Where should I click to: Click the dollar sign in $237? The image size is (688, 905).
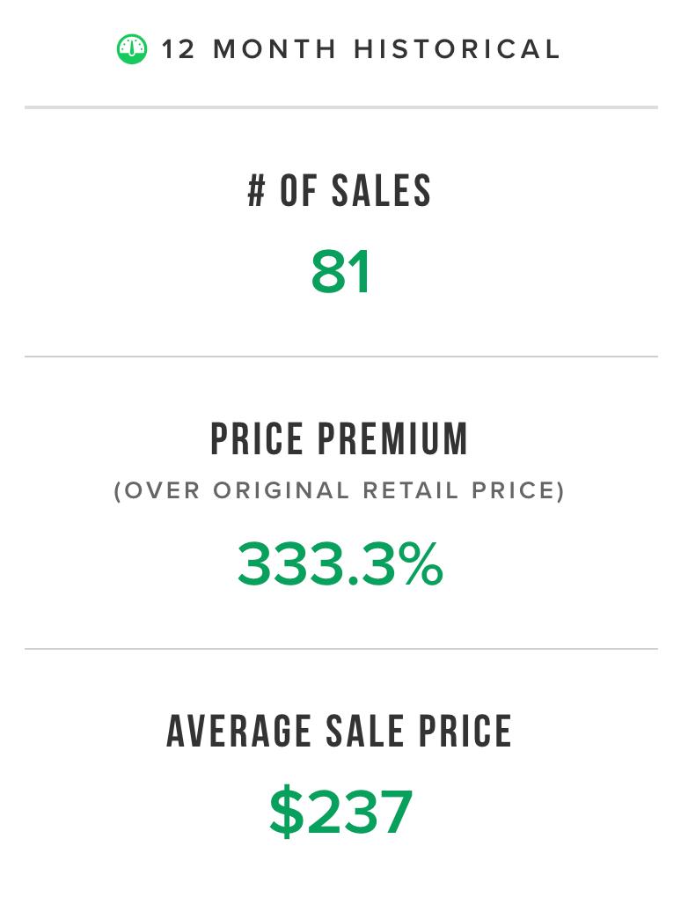pyautogui.click(x=286, y=813)
